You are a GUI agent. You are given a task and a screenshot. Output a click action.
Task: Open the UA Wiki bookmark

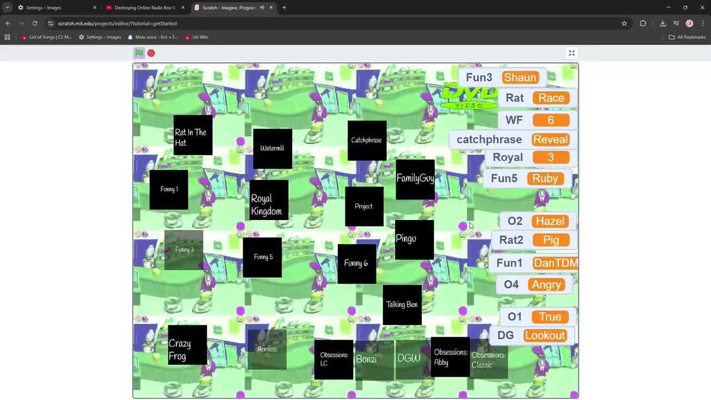click(x=196, y=37)
